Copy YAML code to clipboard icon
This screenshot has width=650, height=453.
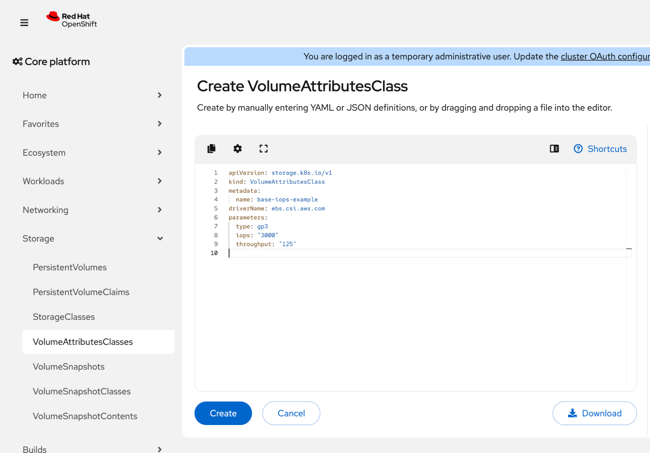pyautogui.click(x=211, y=149)
